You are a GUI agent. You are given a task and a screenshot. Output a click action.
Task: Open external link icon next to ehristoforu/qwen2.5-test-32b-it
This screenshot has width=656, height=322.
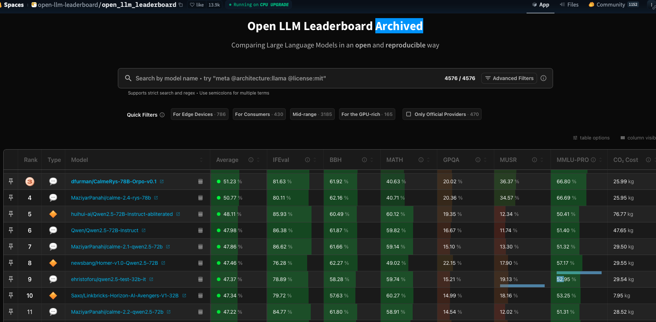[x=151, y=279]
